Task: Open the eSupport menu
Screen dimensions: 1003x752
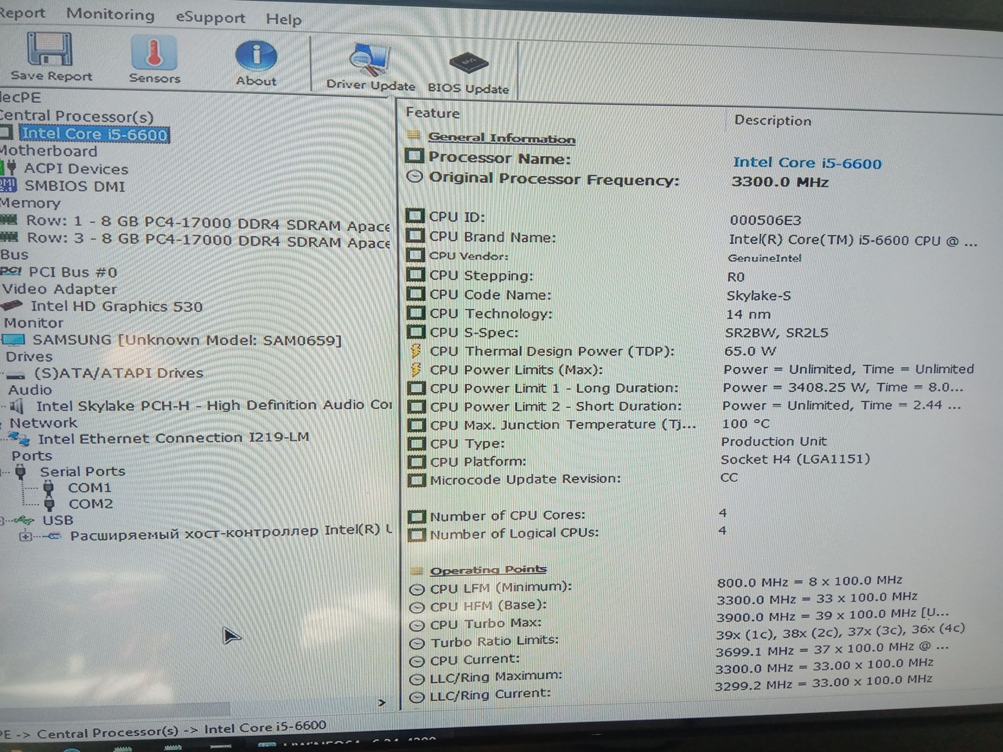Action: pyautogui.click(x=210, y=17)
